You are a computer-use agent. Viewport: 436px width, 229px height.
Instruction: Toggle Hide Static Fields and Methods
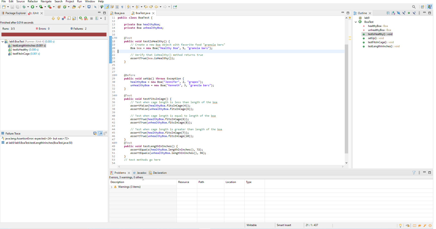click(x=404, y=13)
